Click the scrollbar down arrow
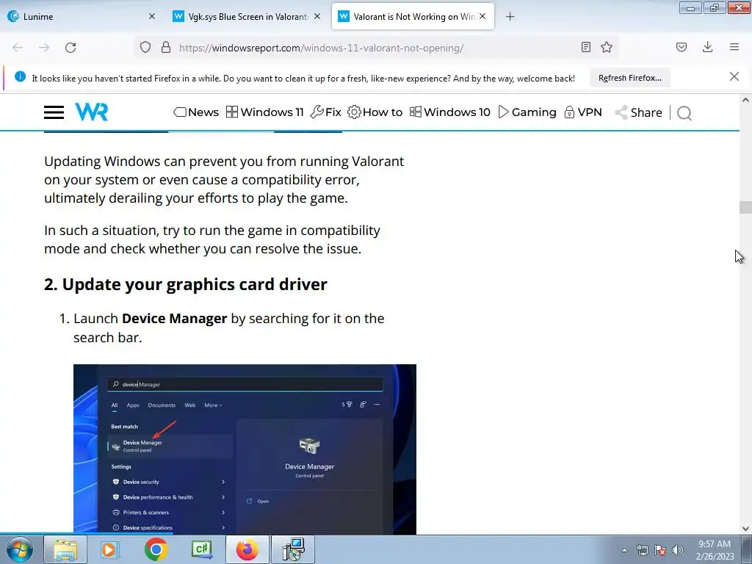Screen dimensions: 752x564 (x=745, y=529)
